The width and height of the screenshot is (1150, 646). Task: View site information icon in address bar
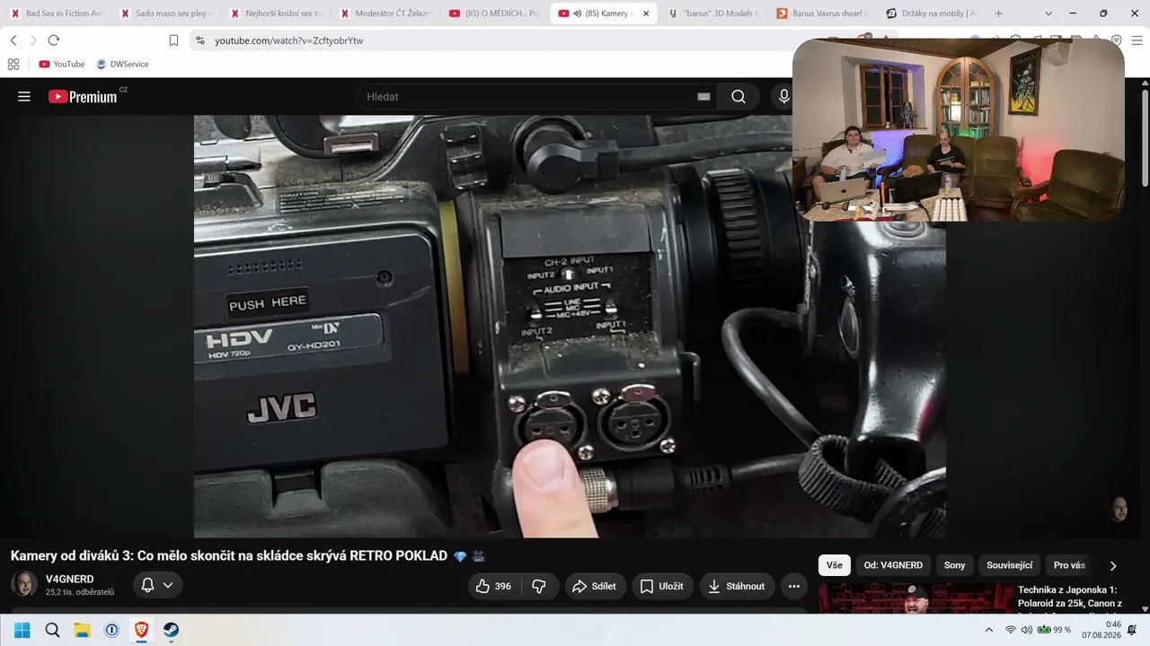(x=199, y=40)
